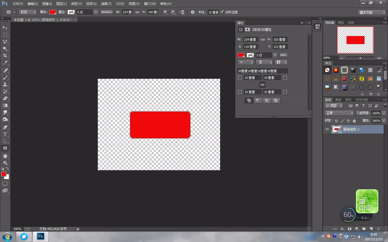Toggle lock transparent pixels in Layers panel
This screenshot has width=388, height=242.
[336, 121]
